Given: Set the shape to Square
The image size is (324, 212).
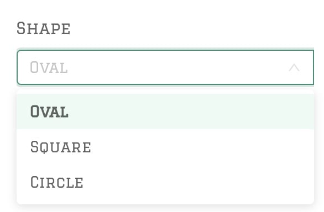Looking at the screenshot, I should tap(165, 147).
